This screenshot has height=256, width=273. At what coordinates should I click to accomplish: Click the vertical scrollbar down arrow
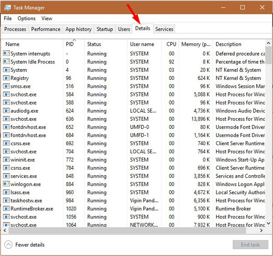click(268, 223)
